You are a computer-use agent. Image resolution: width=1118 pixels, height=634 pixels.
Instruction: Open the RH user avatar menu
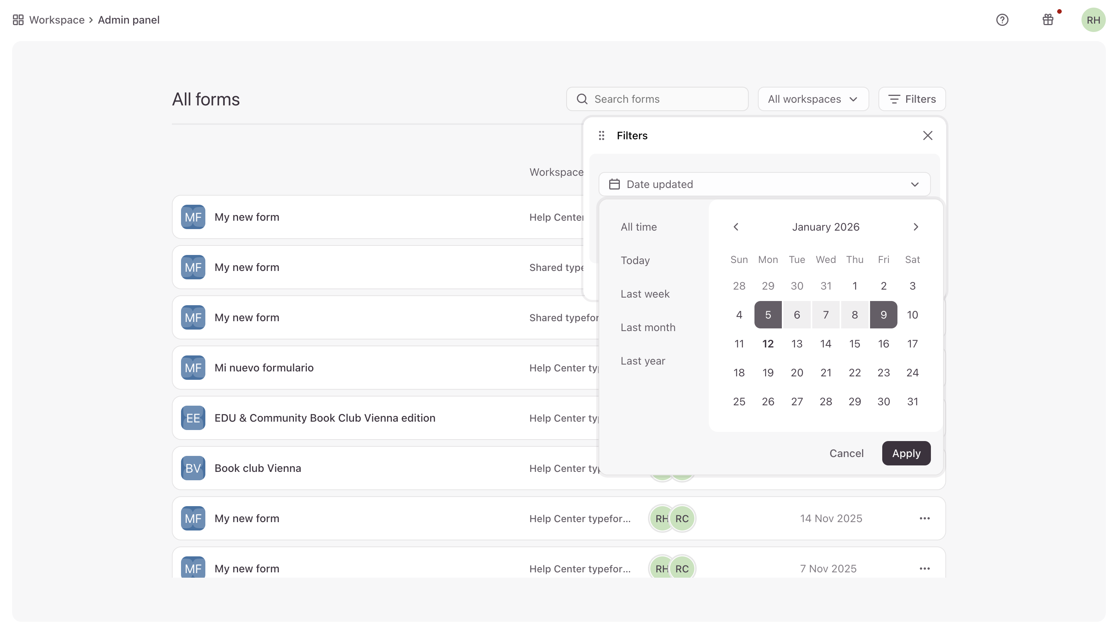pyautogui.click(x=1093, y=20)
